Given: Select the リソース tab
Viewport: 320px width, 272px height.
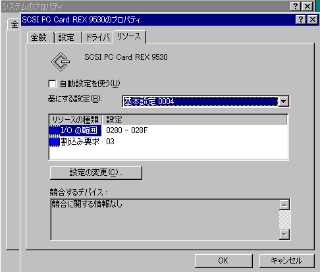Looking at the screenshot, I should [130, 37].
